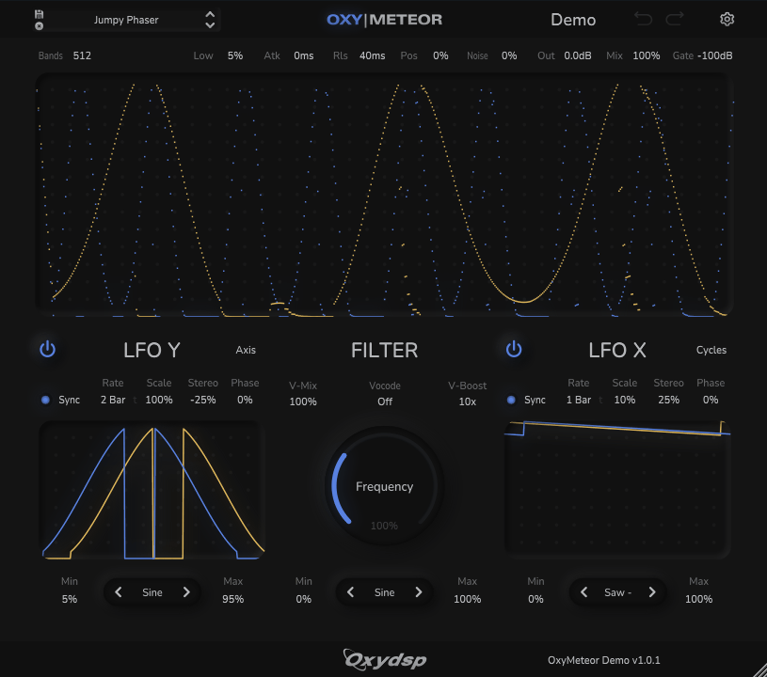Toggle the LFO X power button
This screenshot has width=767, height=677.
[x=514, y=350]
